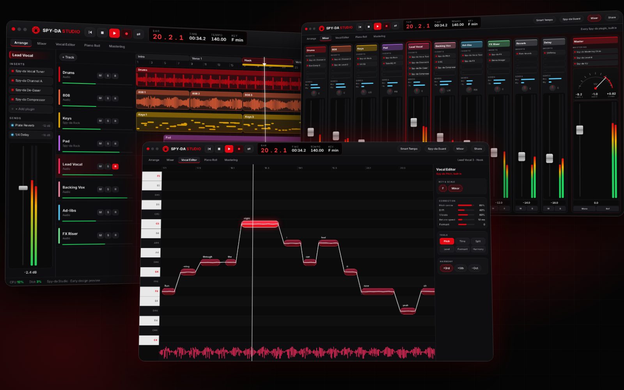Screen dimensions: 624x390
Task: Open the F key selector in Vocal Editor
Action: pyautogui.click(x=443, y=188)
